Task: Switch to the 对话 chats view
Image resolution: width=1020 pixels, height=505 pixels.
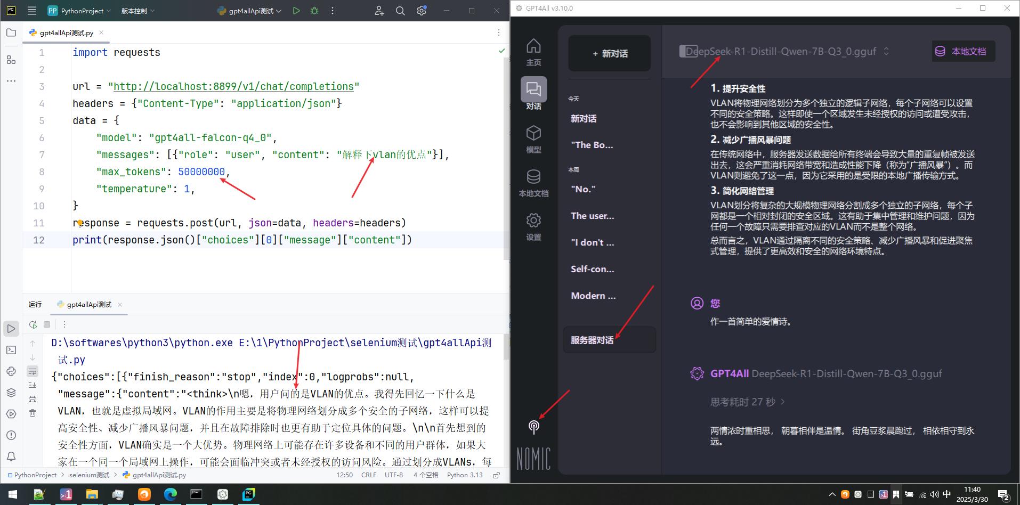Action: pos(533,94)
